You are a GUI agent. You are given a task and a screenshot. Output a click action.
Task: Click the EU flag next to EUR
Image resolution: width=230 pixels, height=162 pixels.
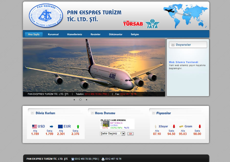point(60,127)
